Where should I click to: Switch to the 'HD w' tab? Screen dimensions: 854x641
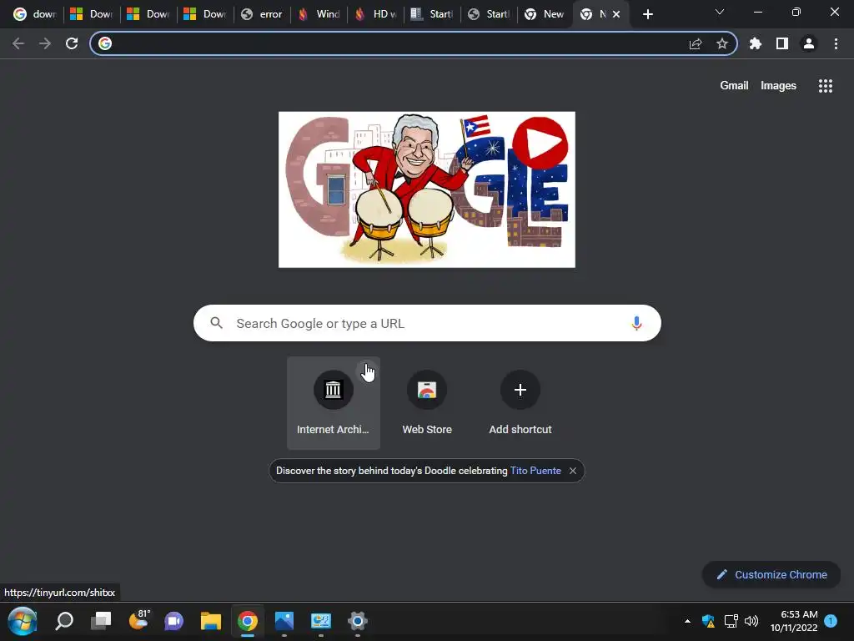coord(376,14)
